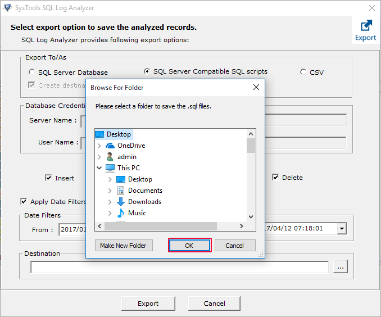Expand the Desktop node under This PC
Image resolution: width=381 pixels, height=317 pixels.
click(x=110, y=179)
